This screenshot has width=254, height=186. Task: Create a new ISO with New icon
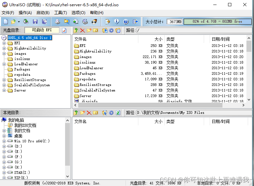[x=6, y=22]
